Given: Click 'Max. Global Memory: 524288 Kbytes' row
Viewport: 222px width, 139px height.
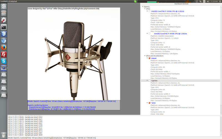Looking at the screenshot, I should pos(165,96).
